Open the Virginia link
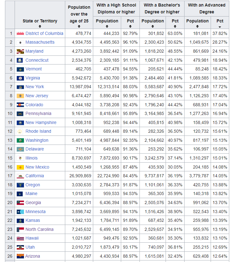 pyautogui.click(x=33, y=78)
